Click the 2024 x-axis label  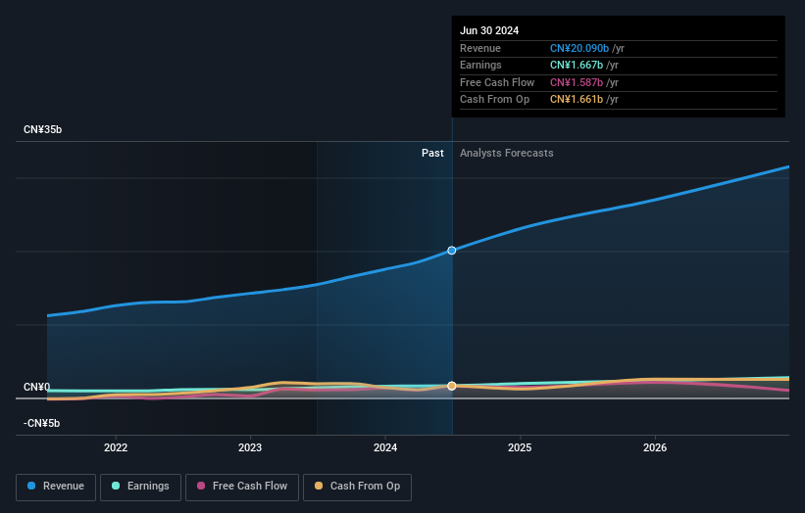tap(385, 447)
